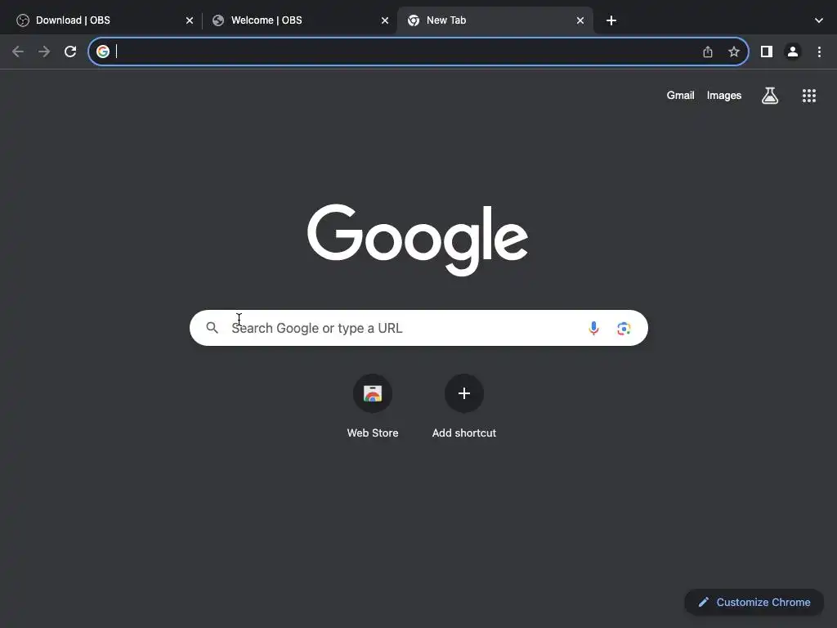837x628 pixels.
Task: Open the Google apps grid
Action: tap(809, 96)
